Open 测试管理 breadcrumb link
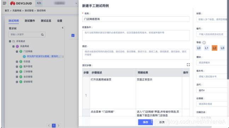The width and height of the screenshot is (229, 128). coord(29,11)
